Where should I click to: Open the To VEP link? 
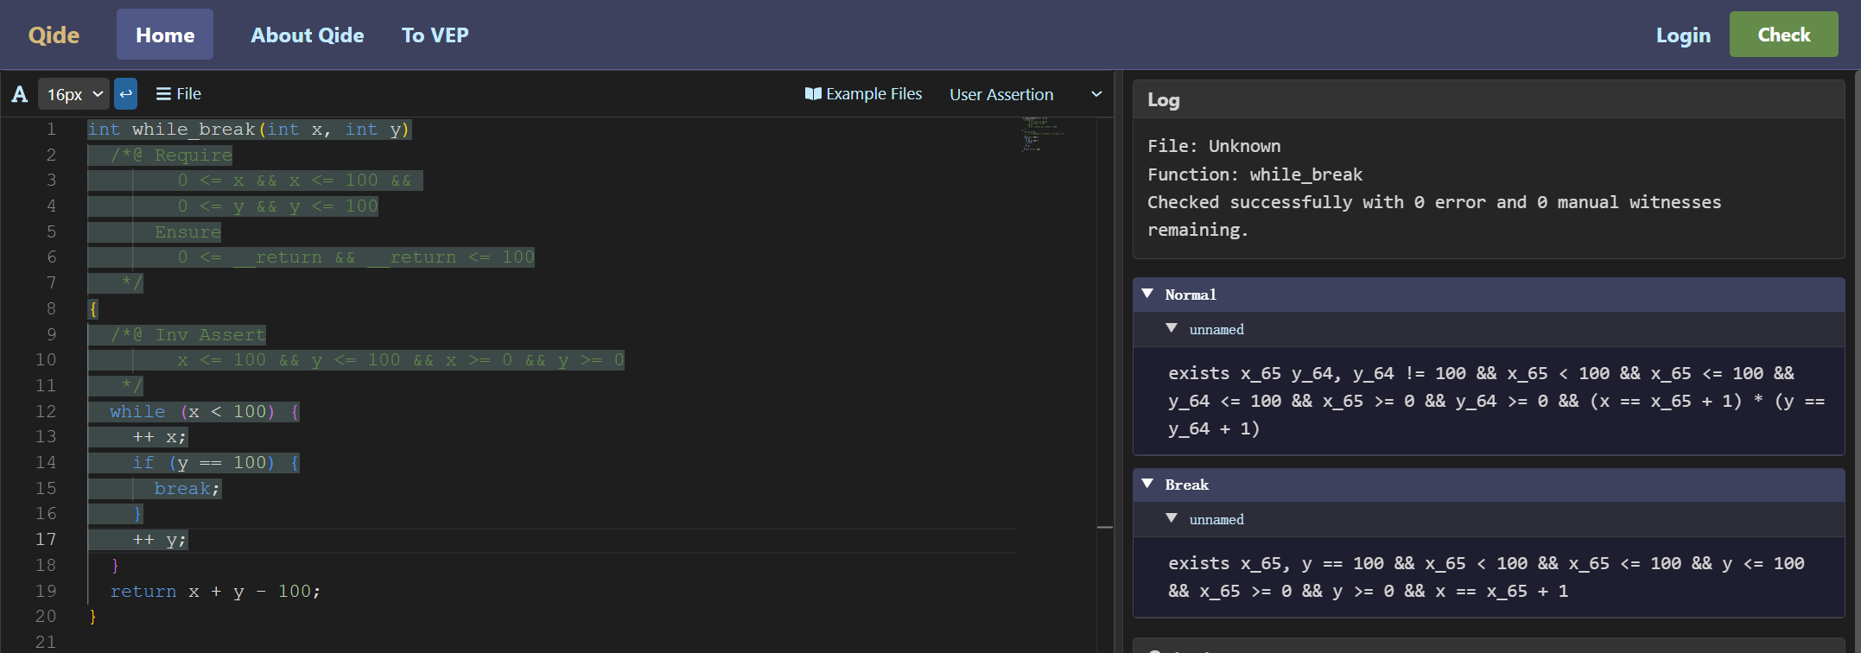tap(435, 35)
